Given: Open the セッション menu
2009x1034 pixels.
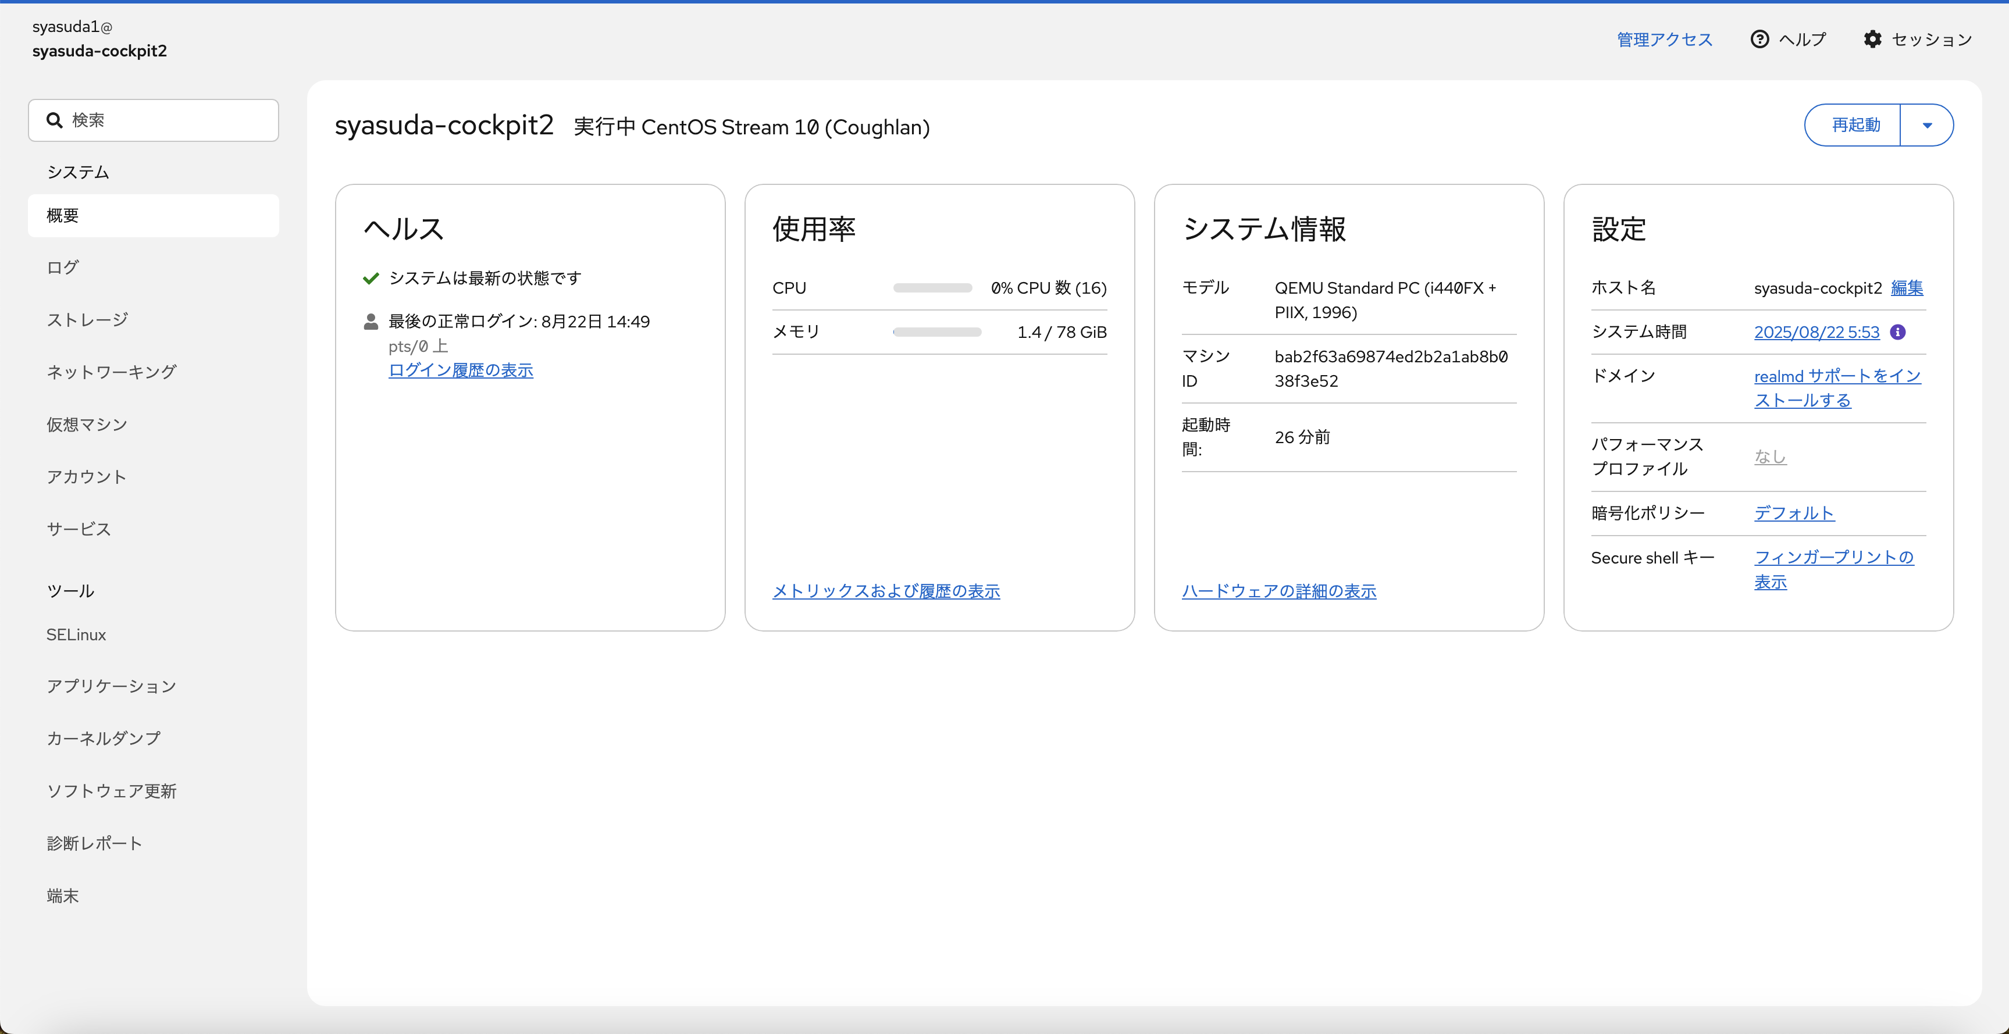Looking at the screenshot, I should [1931, 39].
